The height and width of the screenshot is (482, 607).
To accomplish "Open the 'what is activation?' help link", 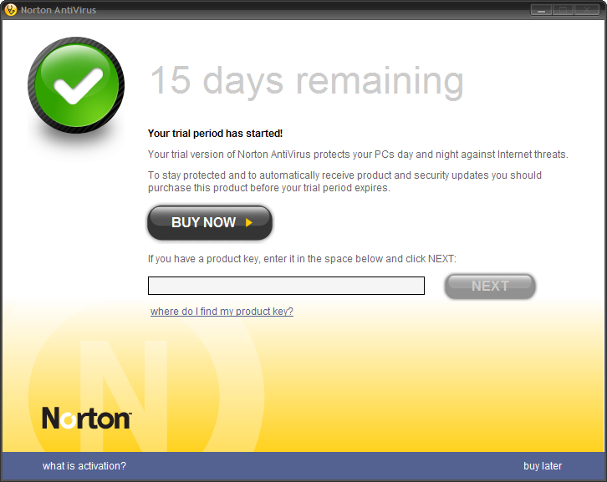I will pos(84,466).
